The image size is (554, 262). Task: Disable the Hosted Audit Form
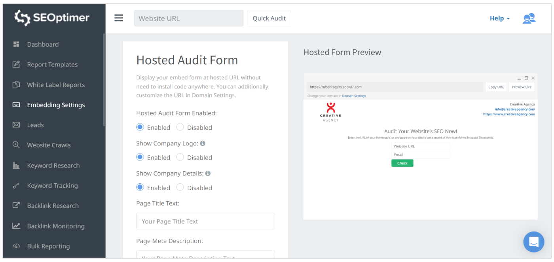click(x=180, y=127)
